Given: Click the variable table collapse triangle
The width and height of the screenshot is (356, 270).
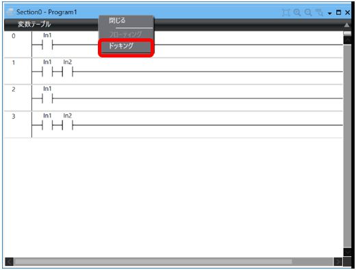Looking at the screenshot, I should pyautogui.click(x=346, y=25).
